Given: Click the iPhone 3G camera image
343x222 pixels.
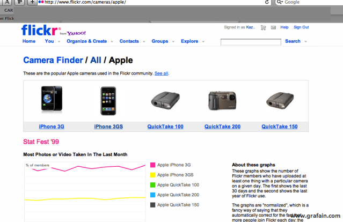Looking at the screenshot, I should coord(52,99).
